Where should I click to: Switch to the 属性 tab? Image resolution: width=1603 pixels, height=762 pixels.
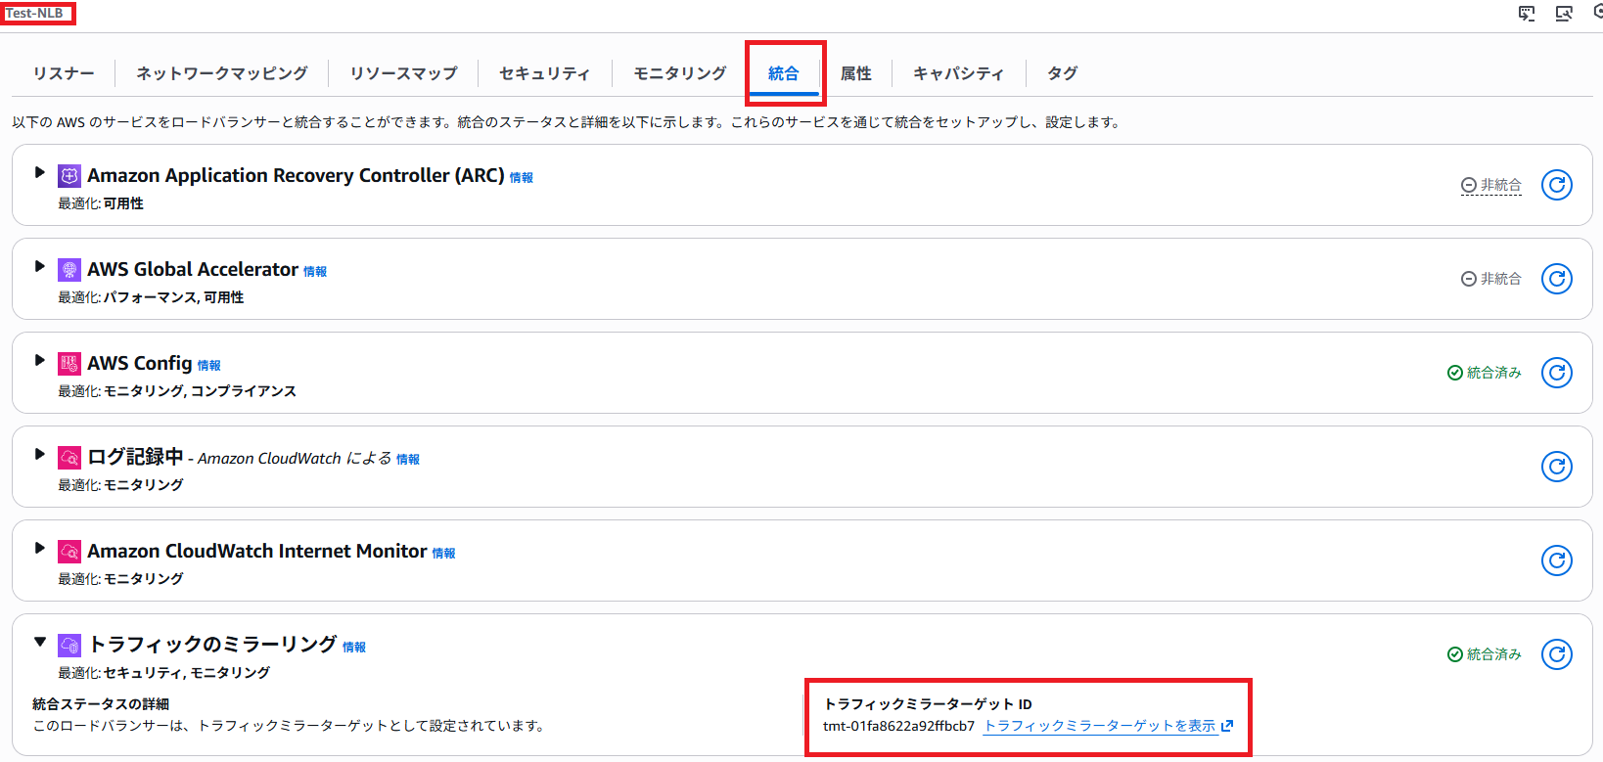pos(856,73)
